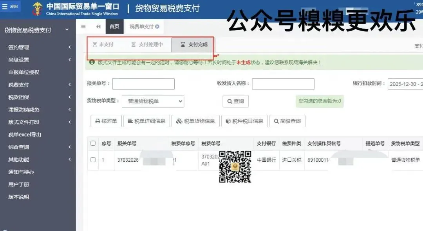The image size is (423, 231).
Task: Expand 签约管理 submenu arrow
Action: click(x=70, y=47)
